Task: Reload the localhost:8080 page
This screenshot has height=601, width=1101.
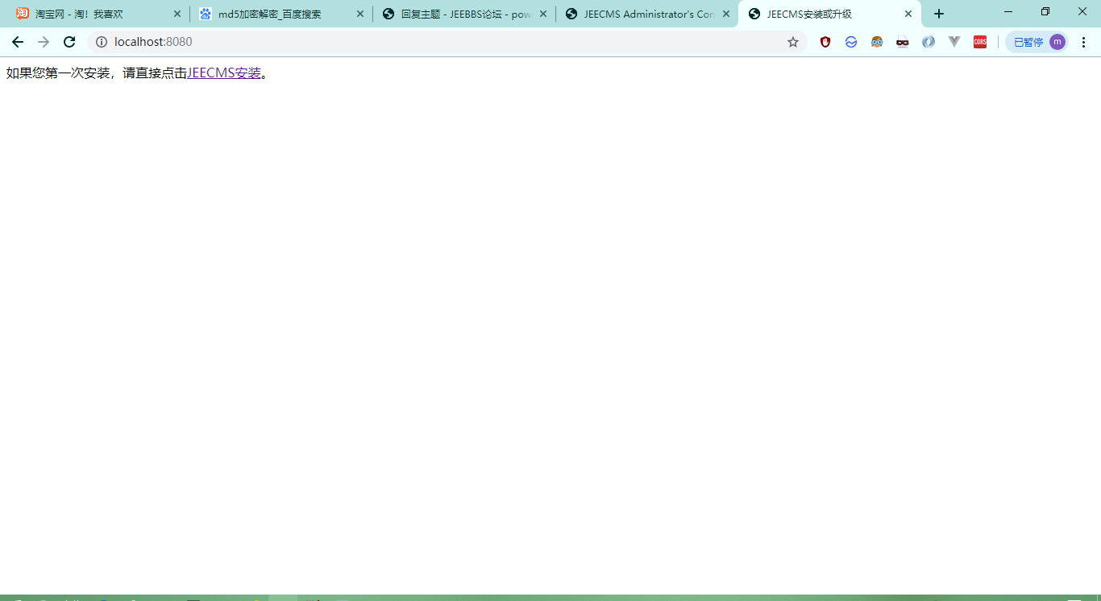Action: click(x=69, y=42)
